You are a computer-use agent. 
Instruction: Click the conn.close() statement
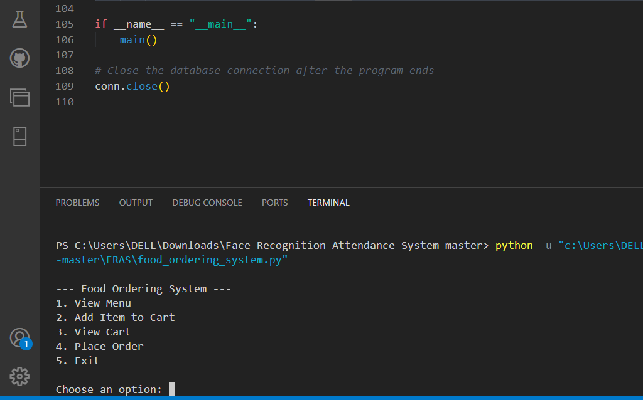pos(132,87)
